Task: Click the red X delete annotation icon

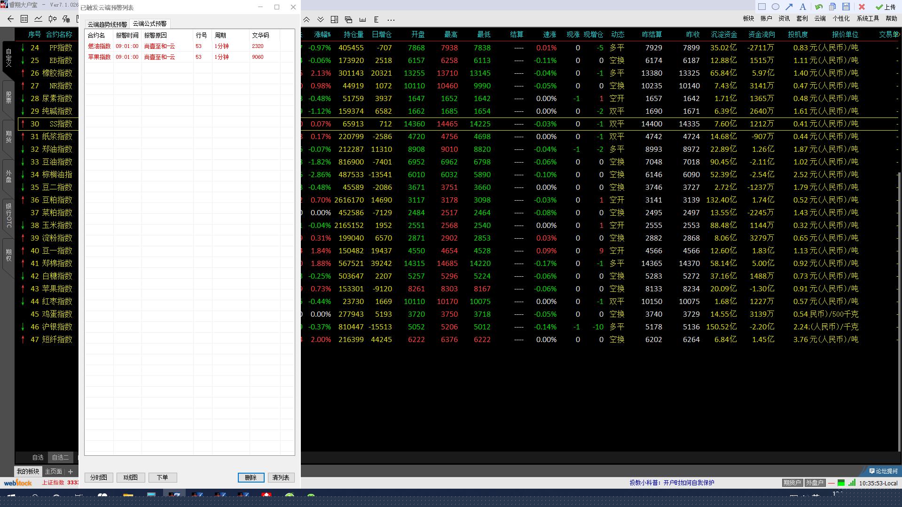Action: [862, 7]
